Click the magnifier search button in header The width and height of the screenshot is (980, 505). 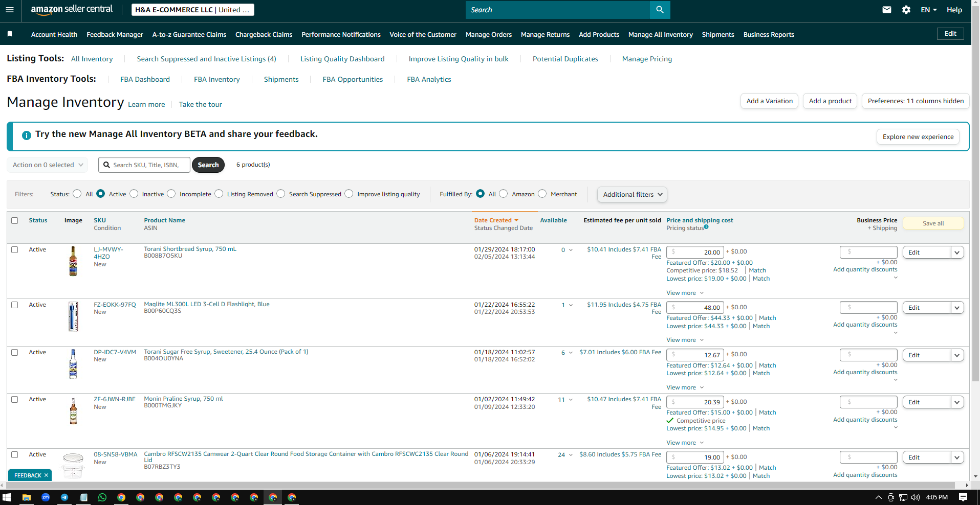660,10
